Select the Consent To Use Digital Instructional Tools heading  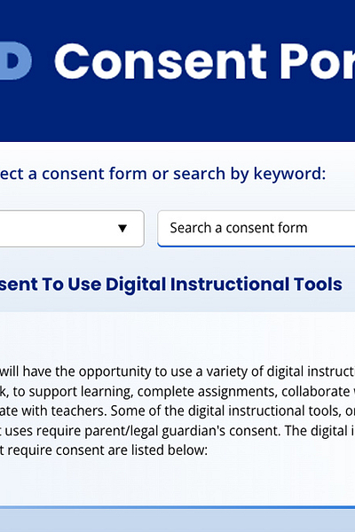coord(171,285)
